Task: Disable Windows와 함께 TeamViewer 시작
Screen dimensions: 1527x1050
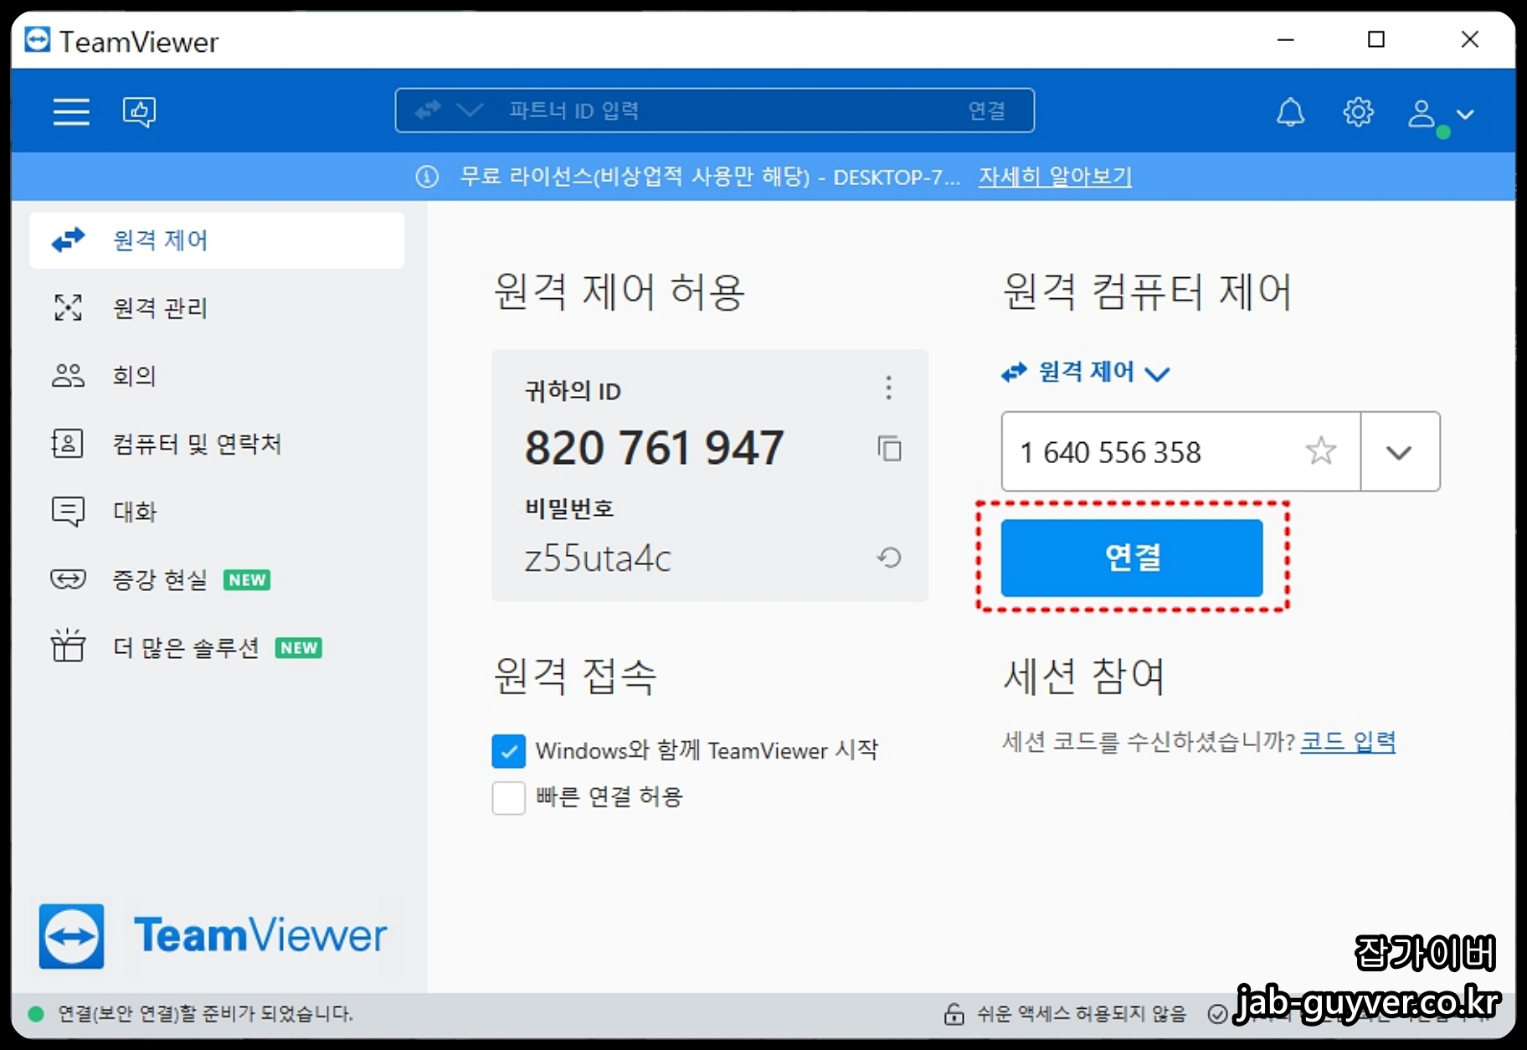Action: click(x=508, y=751)
